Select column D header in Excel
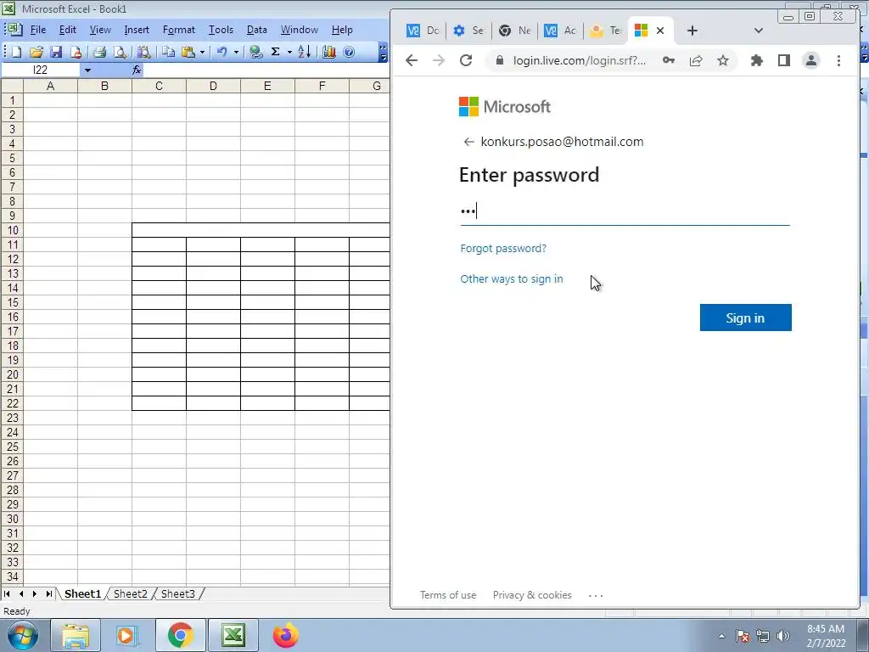This screenshot has height=652, width=869. [213, 86]
